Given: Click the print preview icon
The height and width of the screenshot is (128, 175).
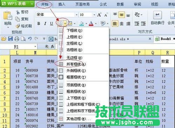Looking at the screenshot, I should pos(23,39).
